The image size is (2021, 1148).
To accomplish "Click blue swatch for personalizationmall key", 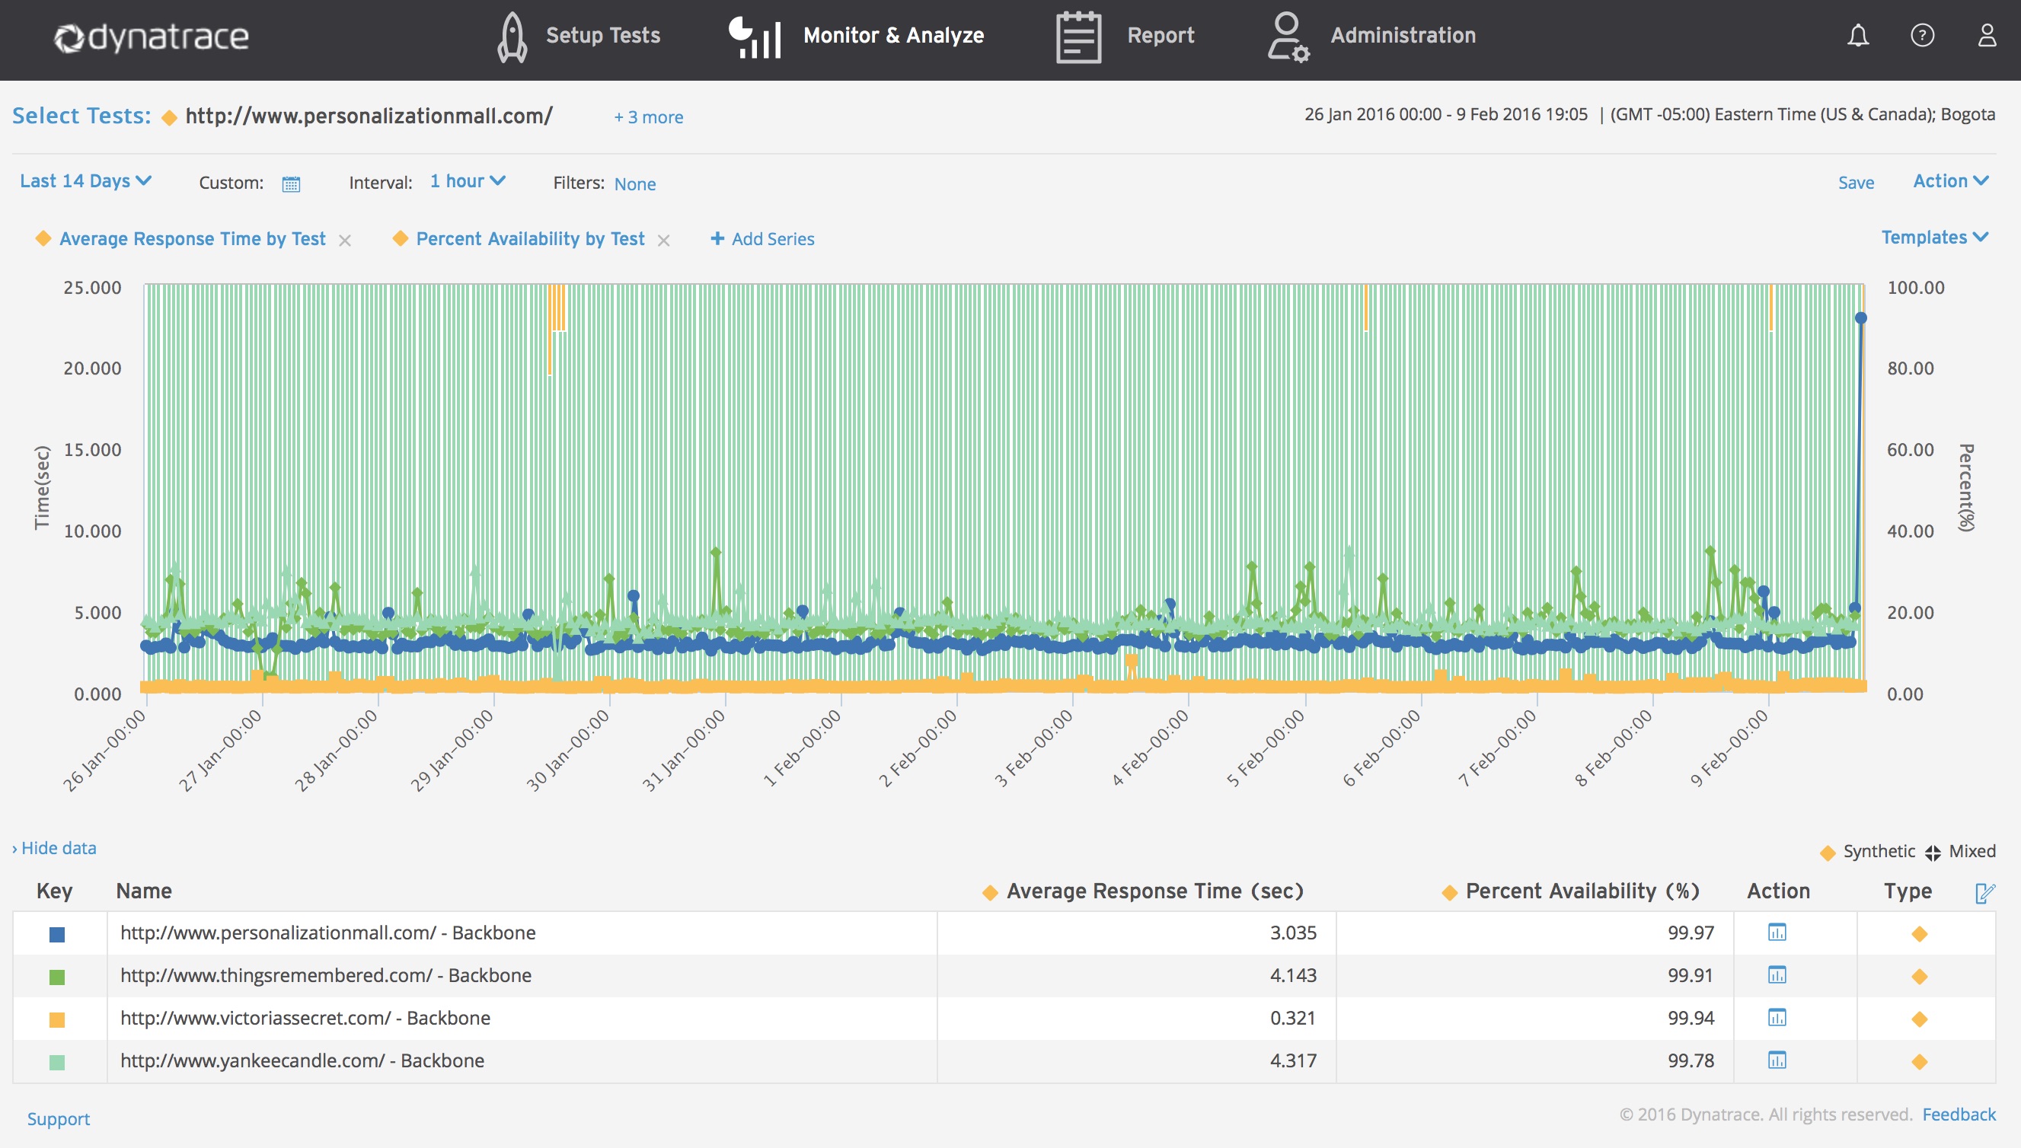I will point(57,935).
